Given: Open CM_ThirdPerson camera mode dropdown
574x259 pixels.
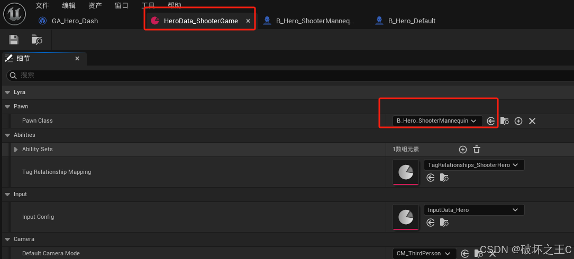Looking at the screenshot, I should click(424, 253).
